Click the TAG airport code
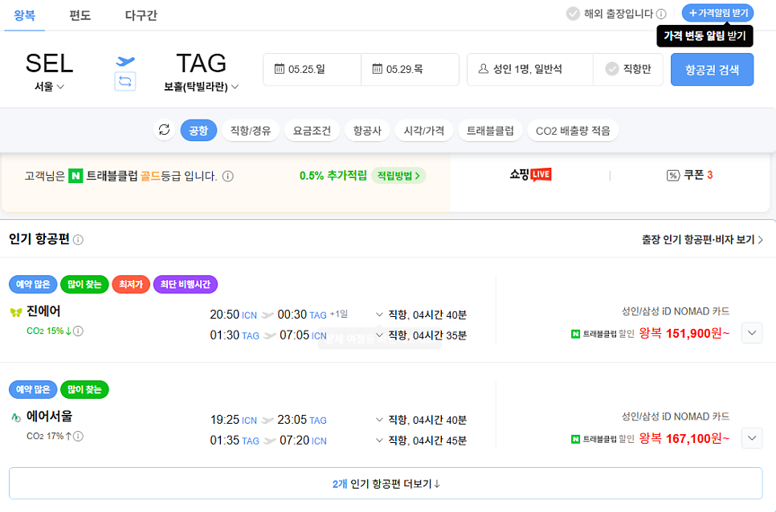 coord(201,63)
